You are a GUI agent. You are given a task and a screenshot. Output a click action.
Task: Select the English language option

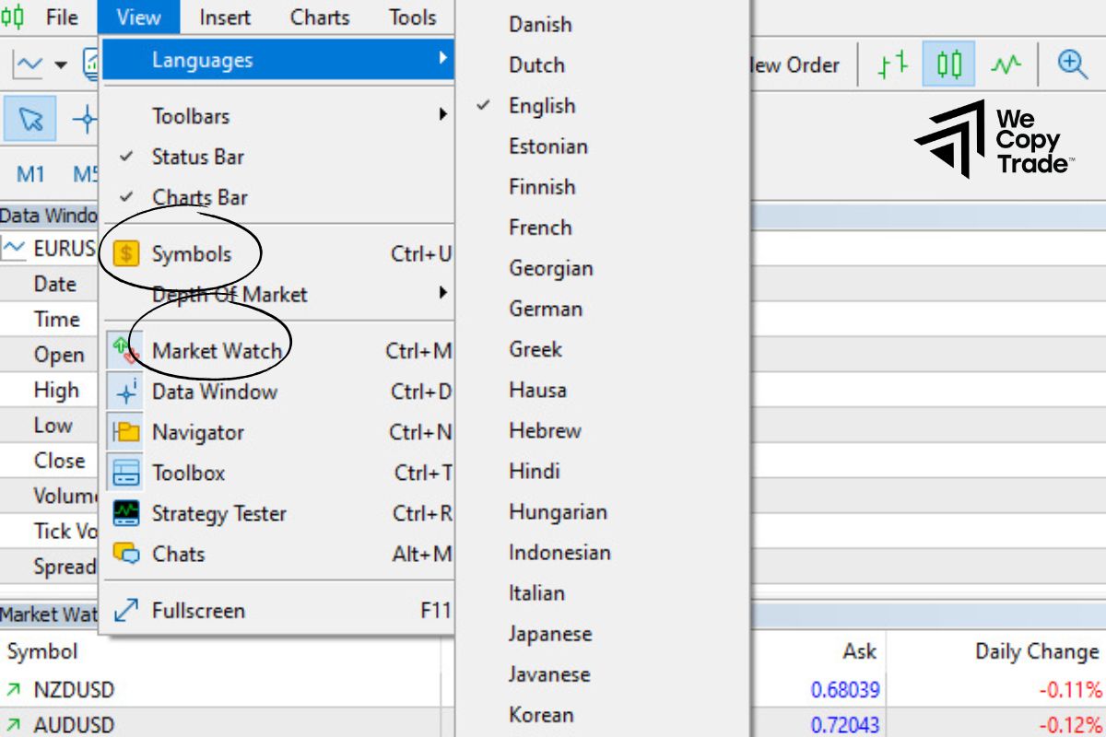coord(543,106)
